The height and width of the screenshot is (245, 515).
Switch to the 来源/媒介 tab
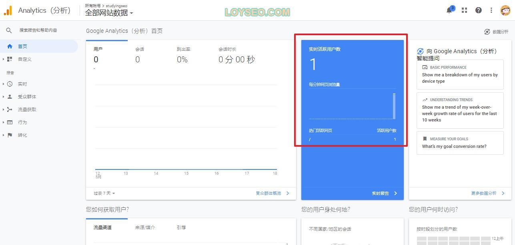tap(145, 227)
